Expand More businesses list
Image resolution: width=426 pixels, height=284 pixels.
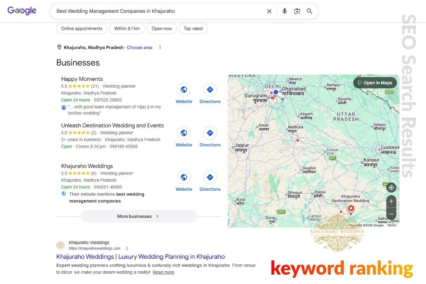coord(139,216)
